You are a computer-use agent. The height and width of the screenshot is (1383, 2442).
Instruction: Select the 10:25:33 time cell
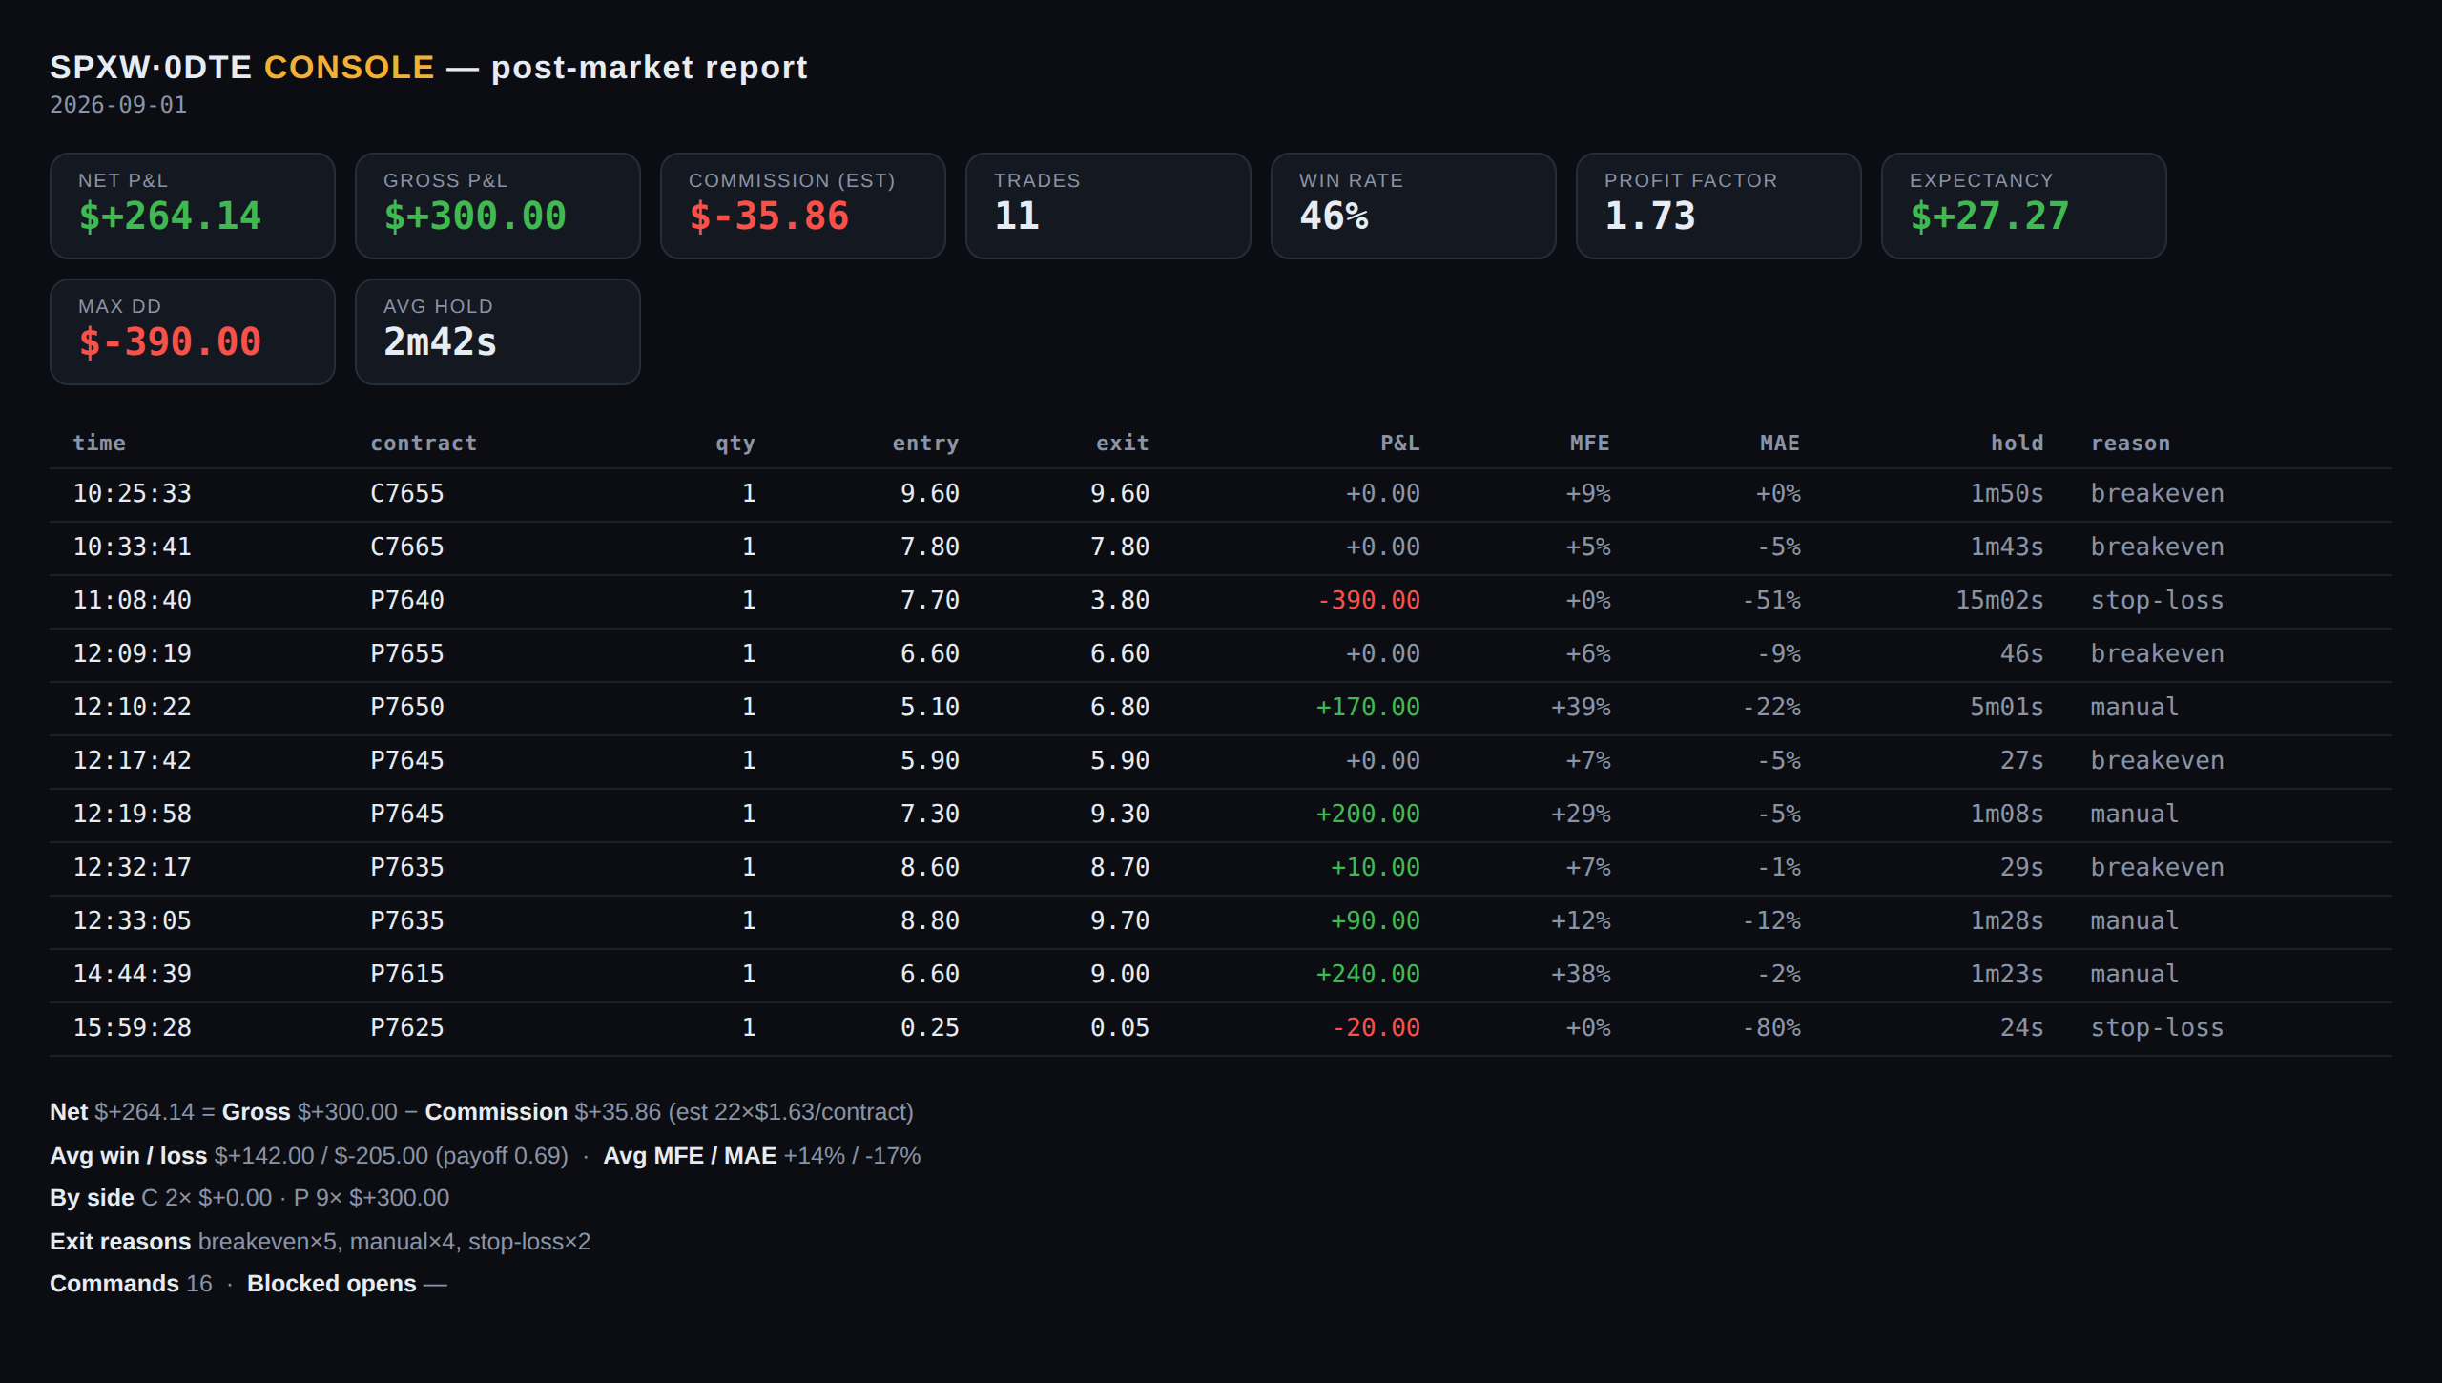coord(133,494)
